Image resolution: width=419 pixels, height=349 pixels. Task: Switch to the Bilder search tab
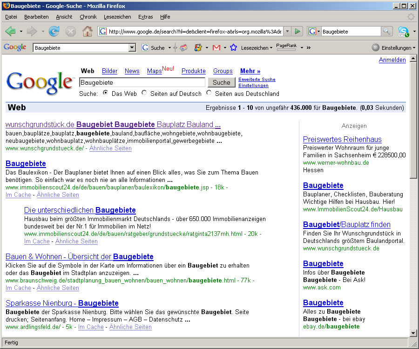pos(109,71)
